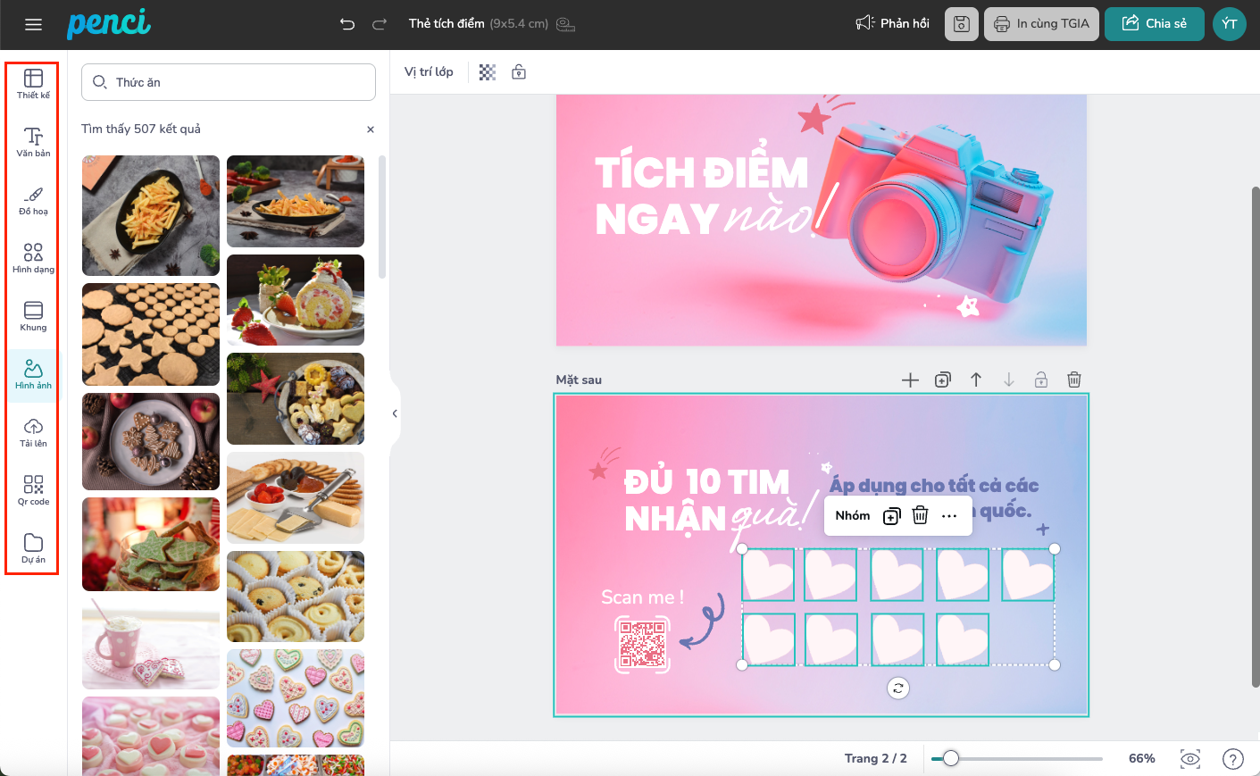Select the heart cookies image thumbnail
The image size is (1260, 776).
tap(296, 698)
